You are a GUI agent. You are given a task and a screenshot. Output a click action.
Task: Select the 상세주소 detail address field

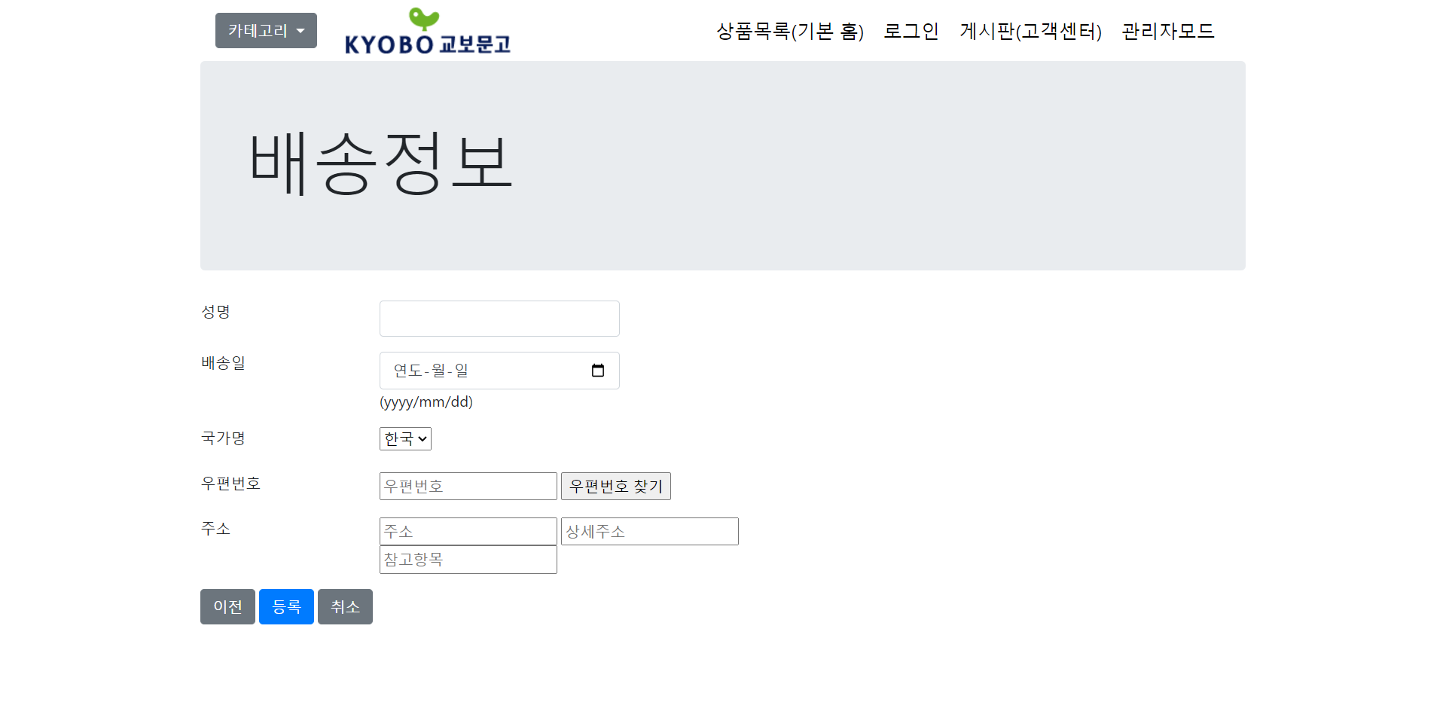649,531
